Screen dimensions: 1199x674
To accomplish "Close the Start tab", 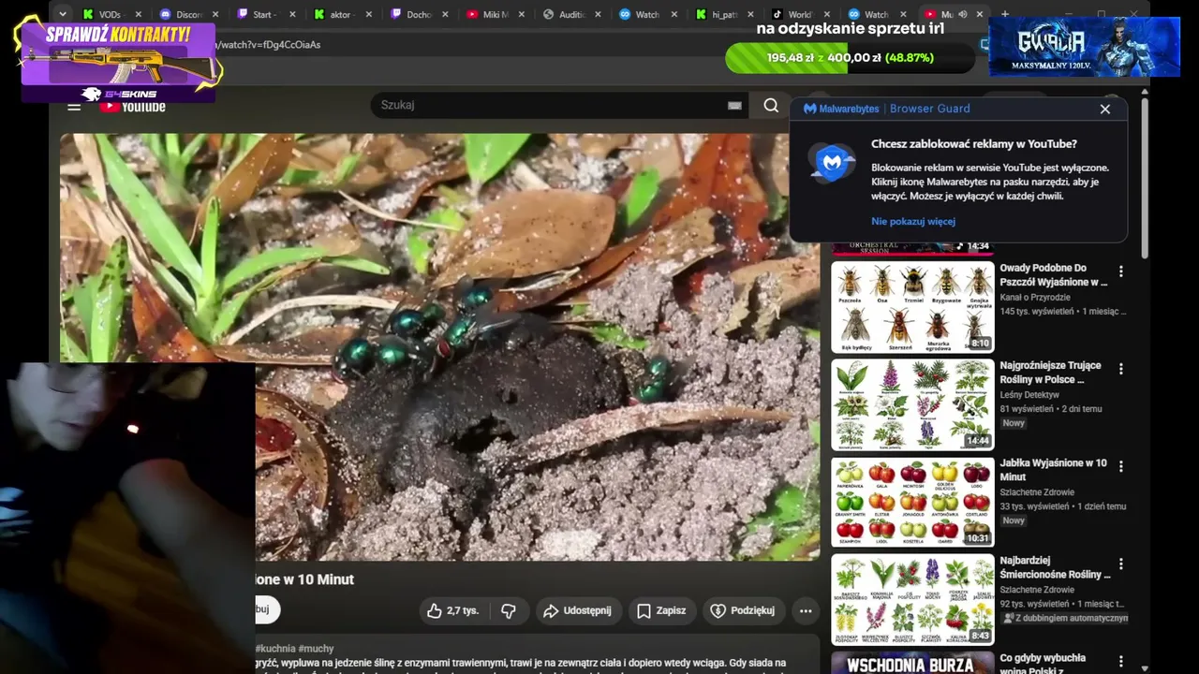I will (x=291, y=15).
